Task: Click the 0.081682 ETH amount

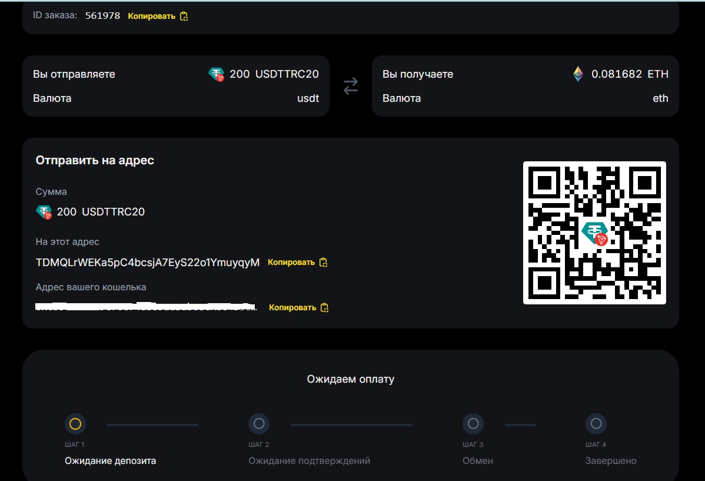Action: (630, 74)
